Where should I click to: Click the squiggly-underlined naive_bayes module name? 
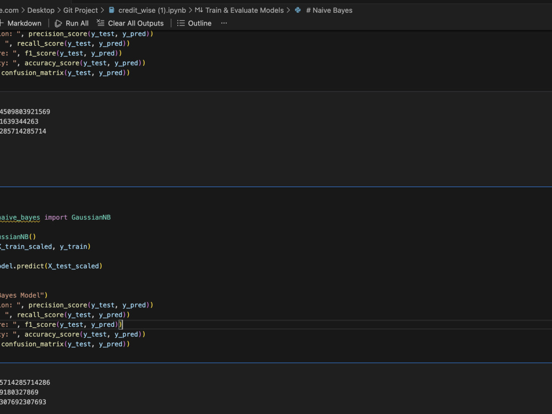pyautogui.click(x=20, y=217)
